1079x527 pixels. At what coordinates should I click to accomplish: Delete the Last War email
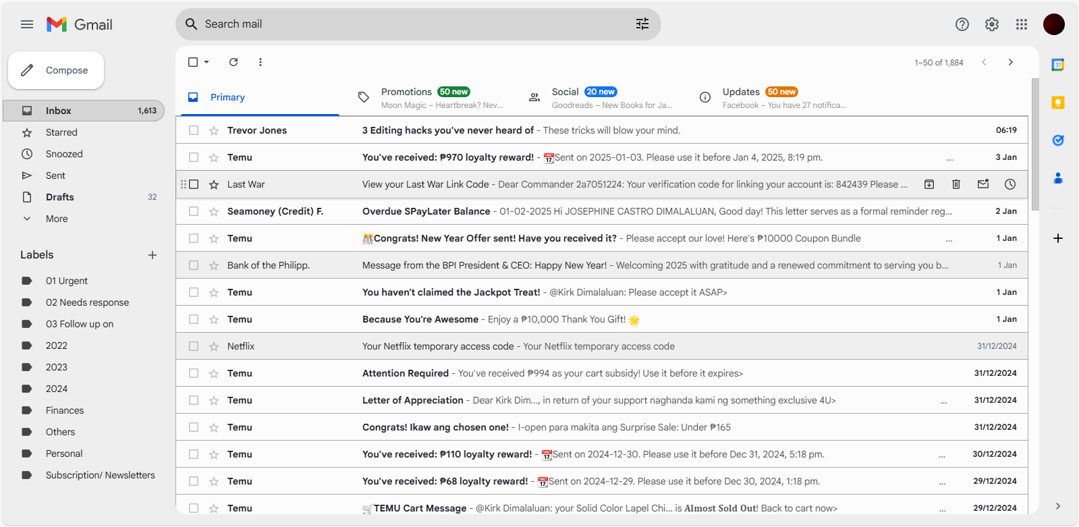(956, 184)
